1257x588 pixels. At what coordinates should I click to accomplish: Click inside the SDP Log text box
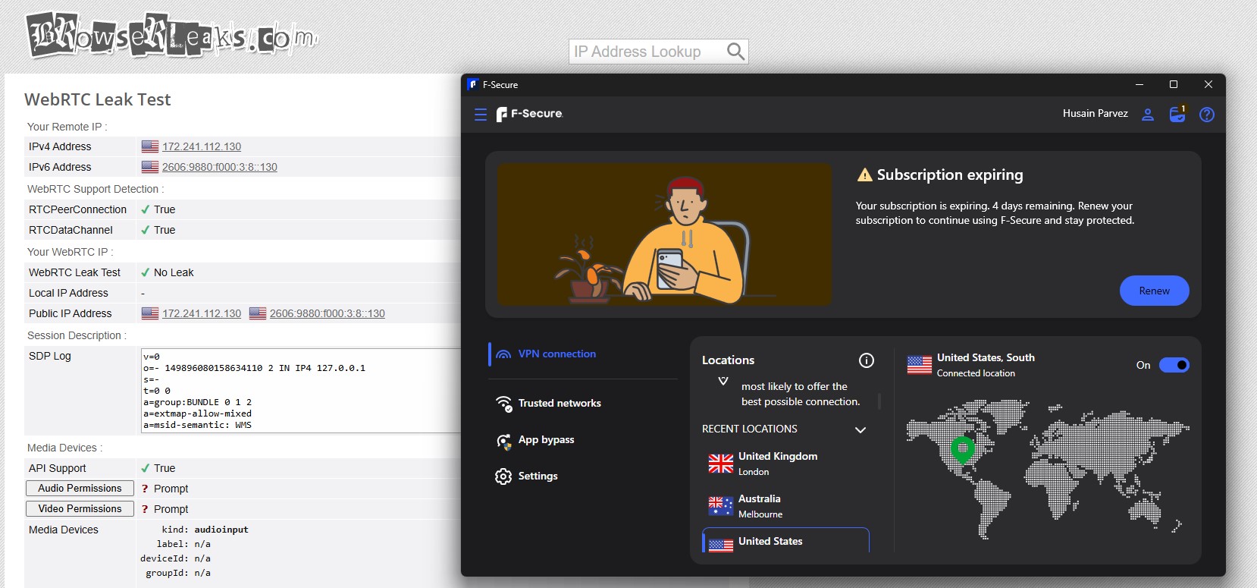coord(300,391)
